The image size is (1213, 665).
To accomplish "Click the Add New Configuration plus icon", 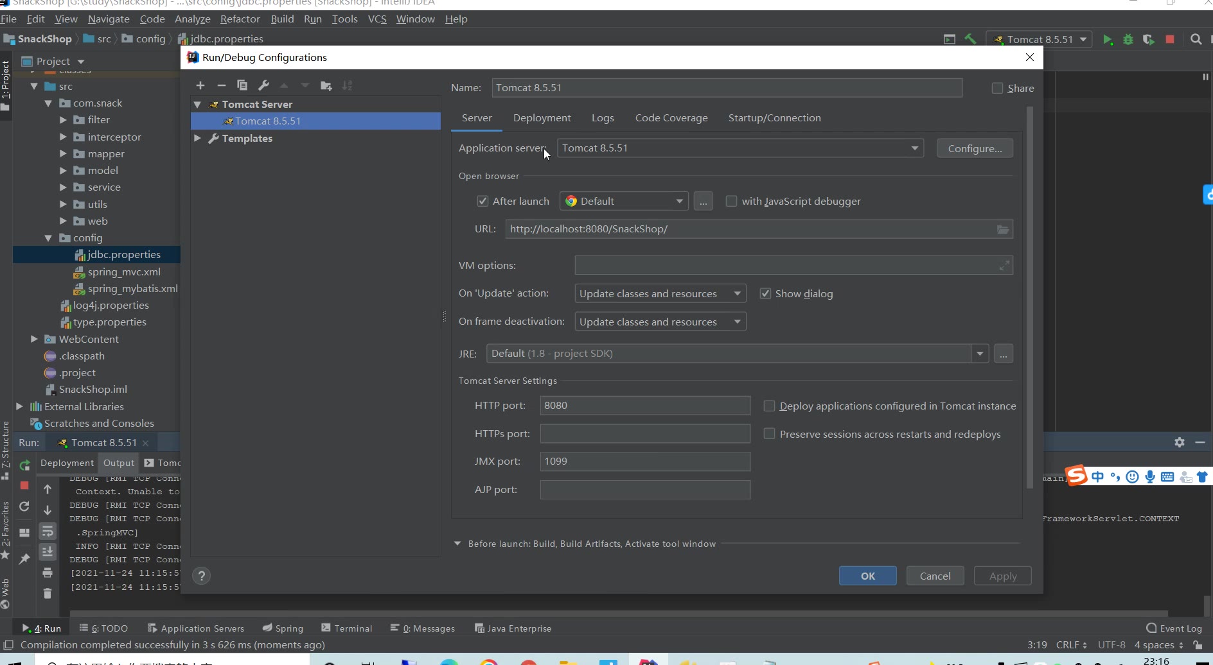I will click(200, 85).
